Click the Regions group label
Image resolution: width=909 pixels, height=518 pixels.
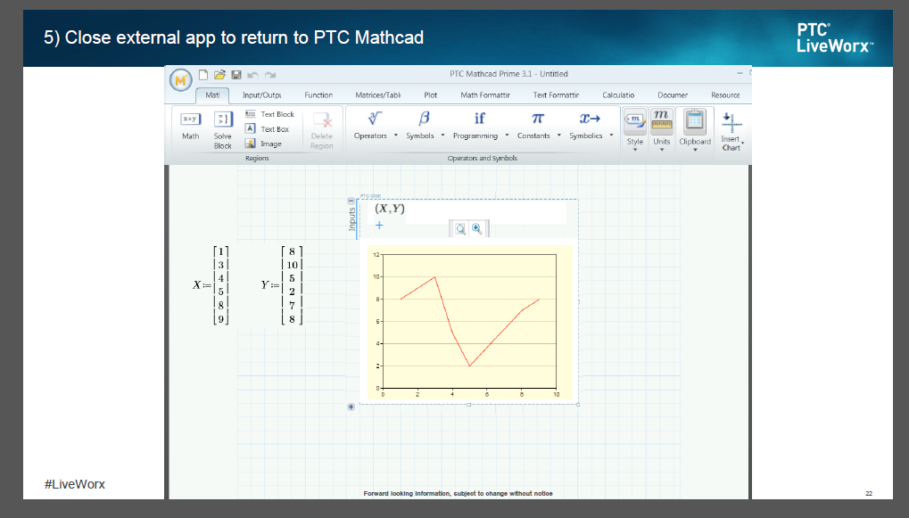coord(257,158)
